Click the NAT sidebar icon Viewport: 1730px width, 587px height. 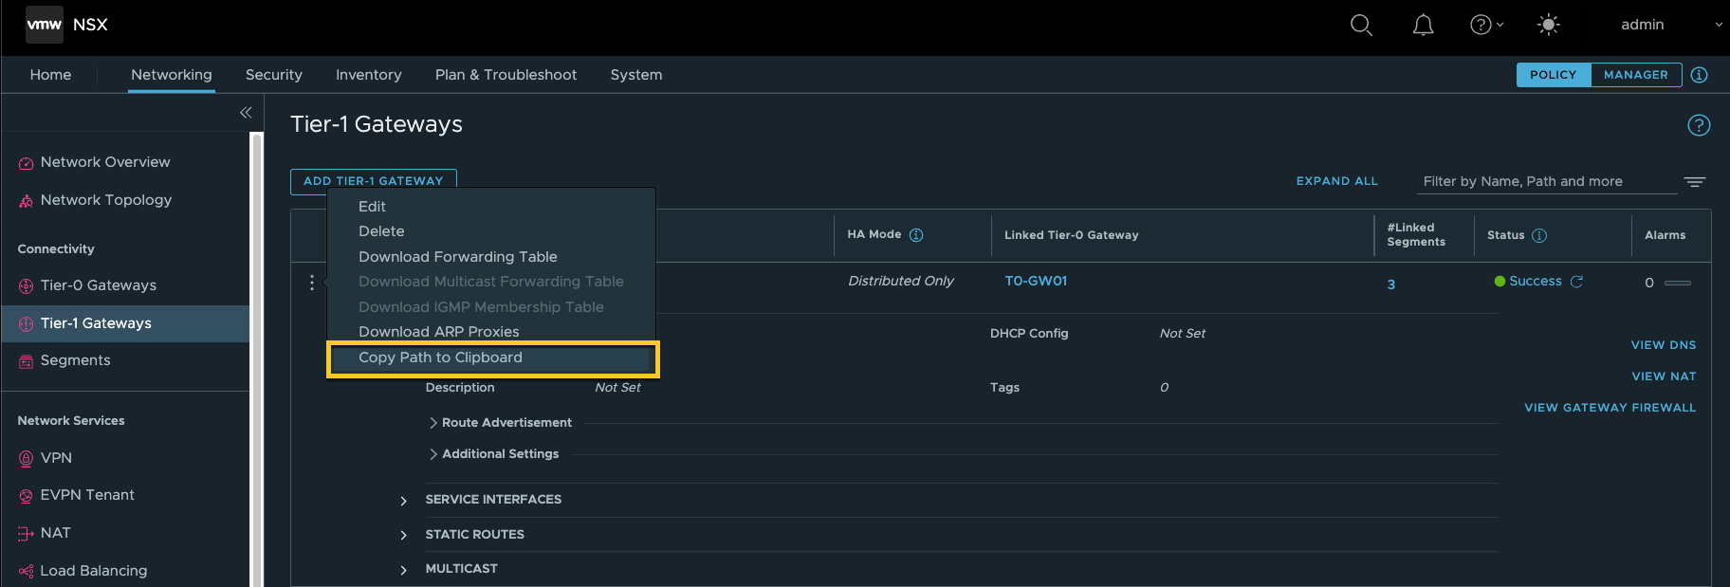coord(26,534)
